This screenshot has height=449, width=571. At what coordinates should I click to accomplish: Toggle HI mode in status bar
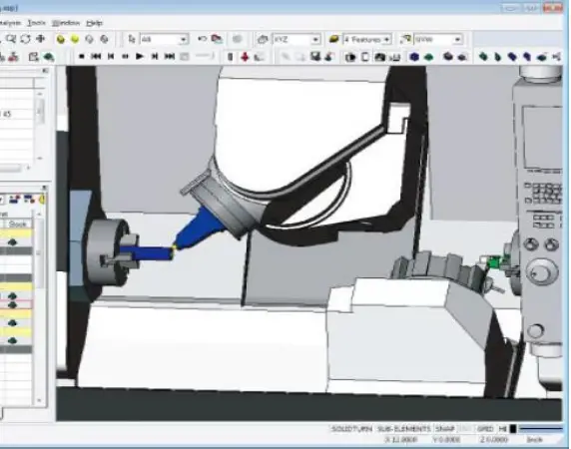coord(502,429)
